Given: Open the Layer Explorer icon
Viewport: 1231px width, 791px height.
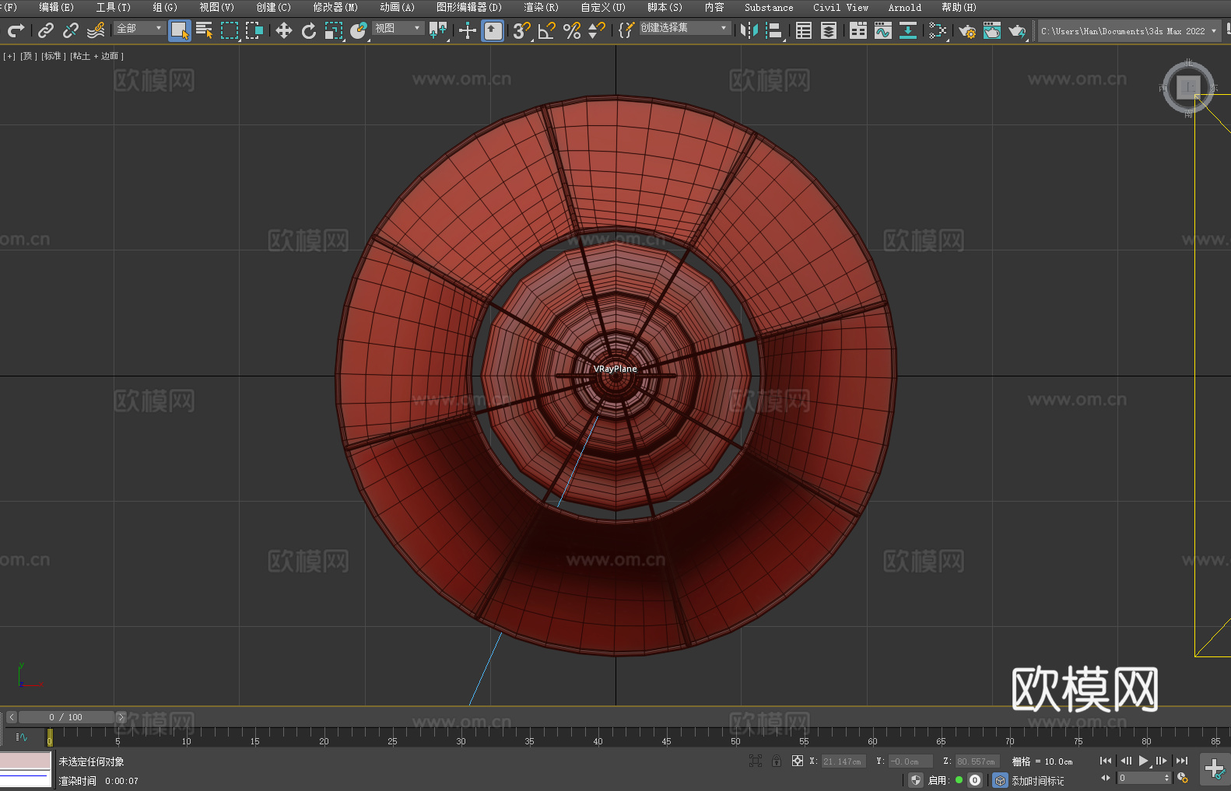Looking at the screenshot, I should pos(829,30).
